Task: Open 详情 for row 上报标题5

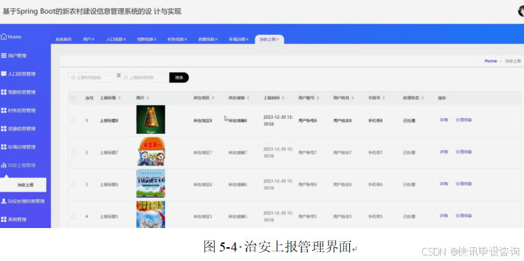Action: pyautogui.click(x=443, y=216)
